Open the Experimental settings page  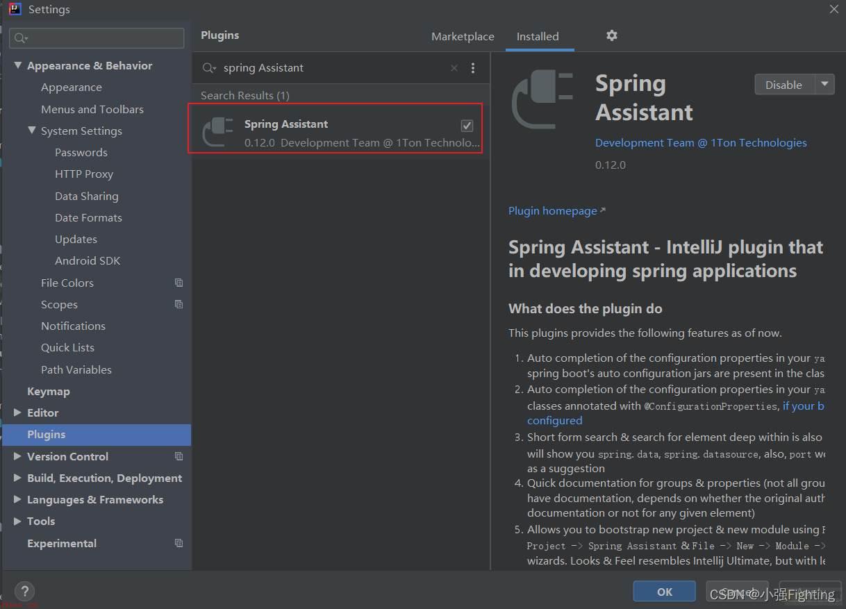(61, 543)
